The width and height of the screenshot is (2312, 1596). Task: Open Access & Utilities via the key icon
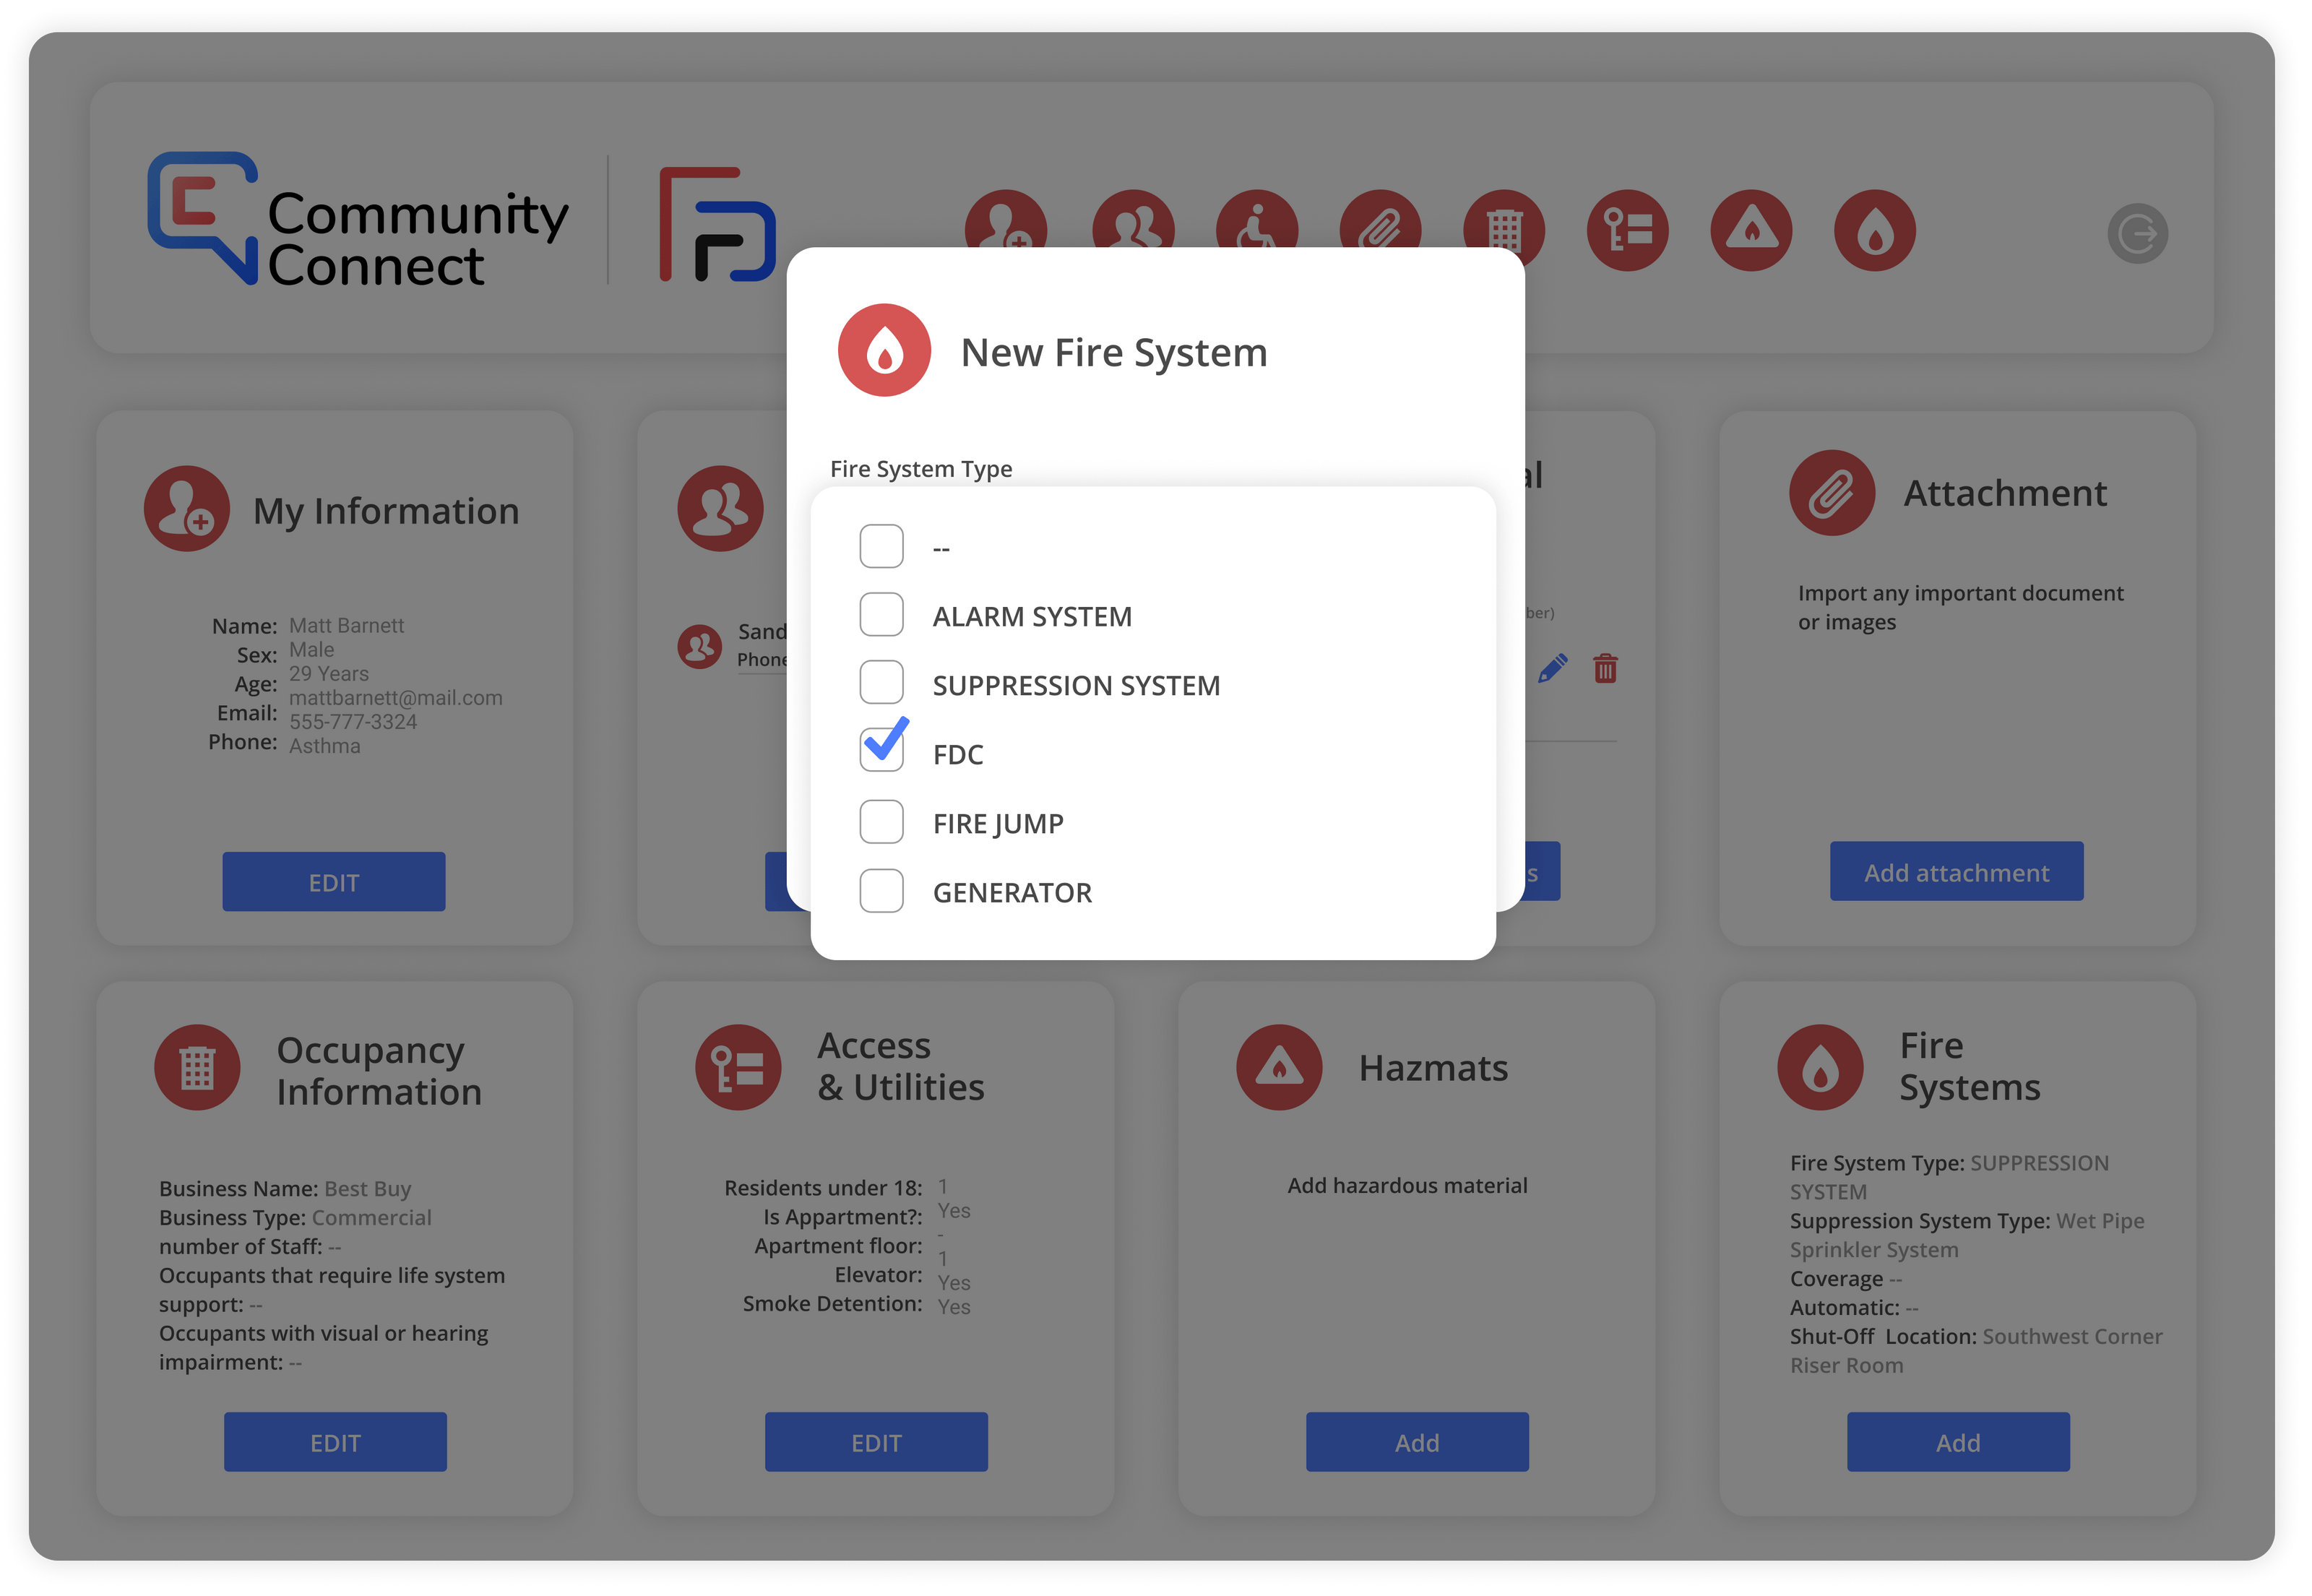1627,230
